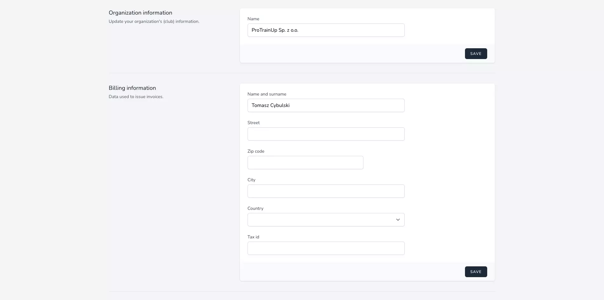The image size is (604, 300).
Task: Click the Street field label
Action: [253, 123]
